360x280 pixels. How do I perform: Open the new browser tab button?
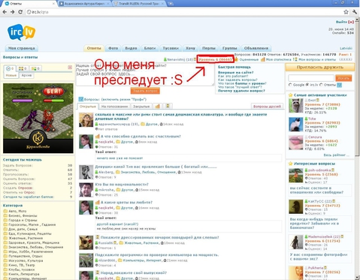coord(171,4)
